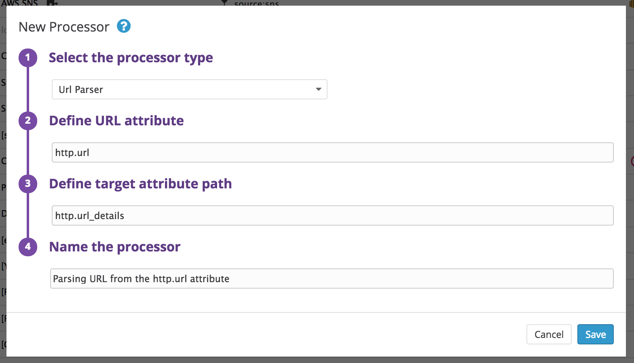The image size is (634, 363).
Task: Click the step 1 circle marker
Action: 27,57
